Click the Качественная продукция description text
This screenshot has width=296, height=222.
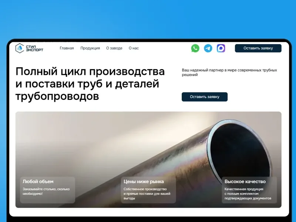pyautogui.click(x=248, y=194)
